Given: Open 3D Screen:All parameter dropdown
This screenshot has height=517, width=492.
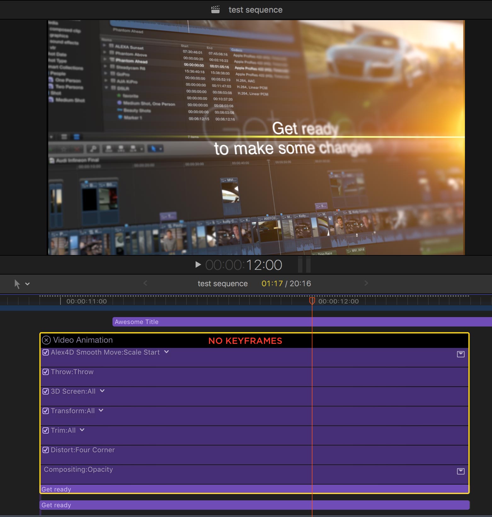Looking at the screenshot, I should [102, 391].
